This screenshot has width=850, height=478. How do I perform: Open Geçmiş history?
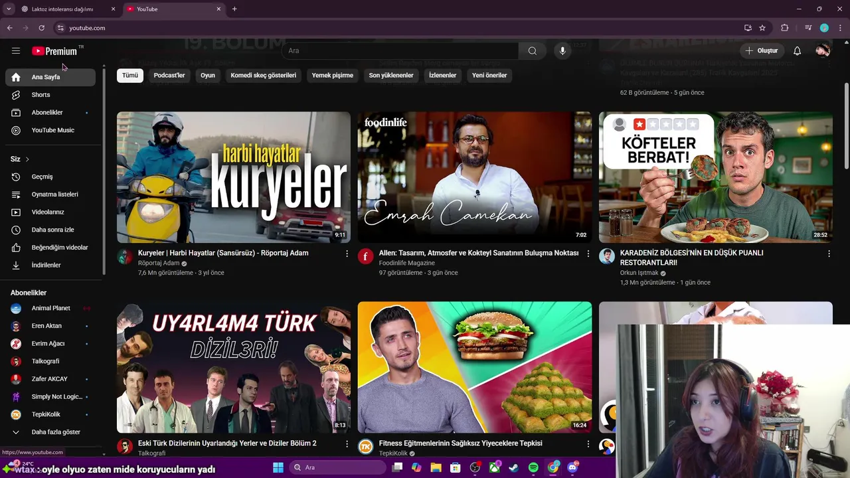pos(50,177)
